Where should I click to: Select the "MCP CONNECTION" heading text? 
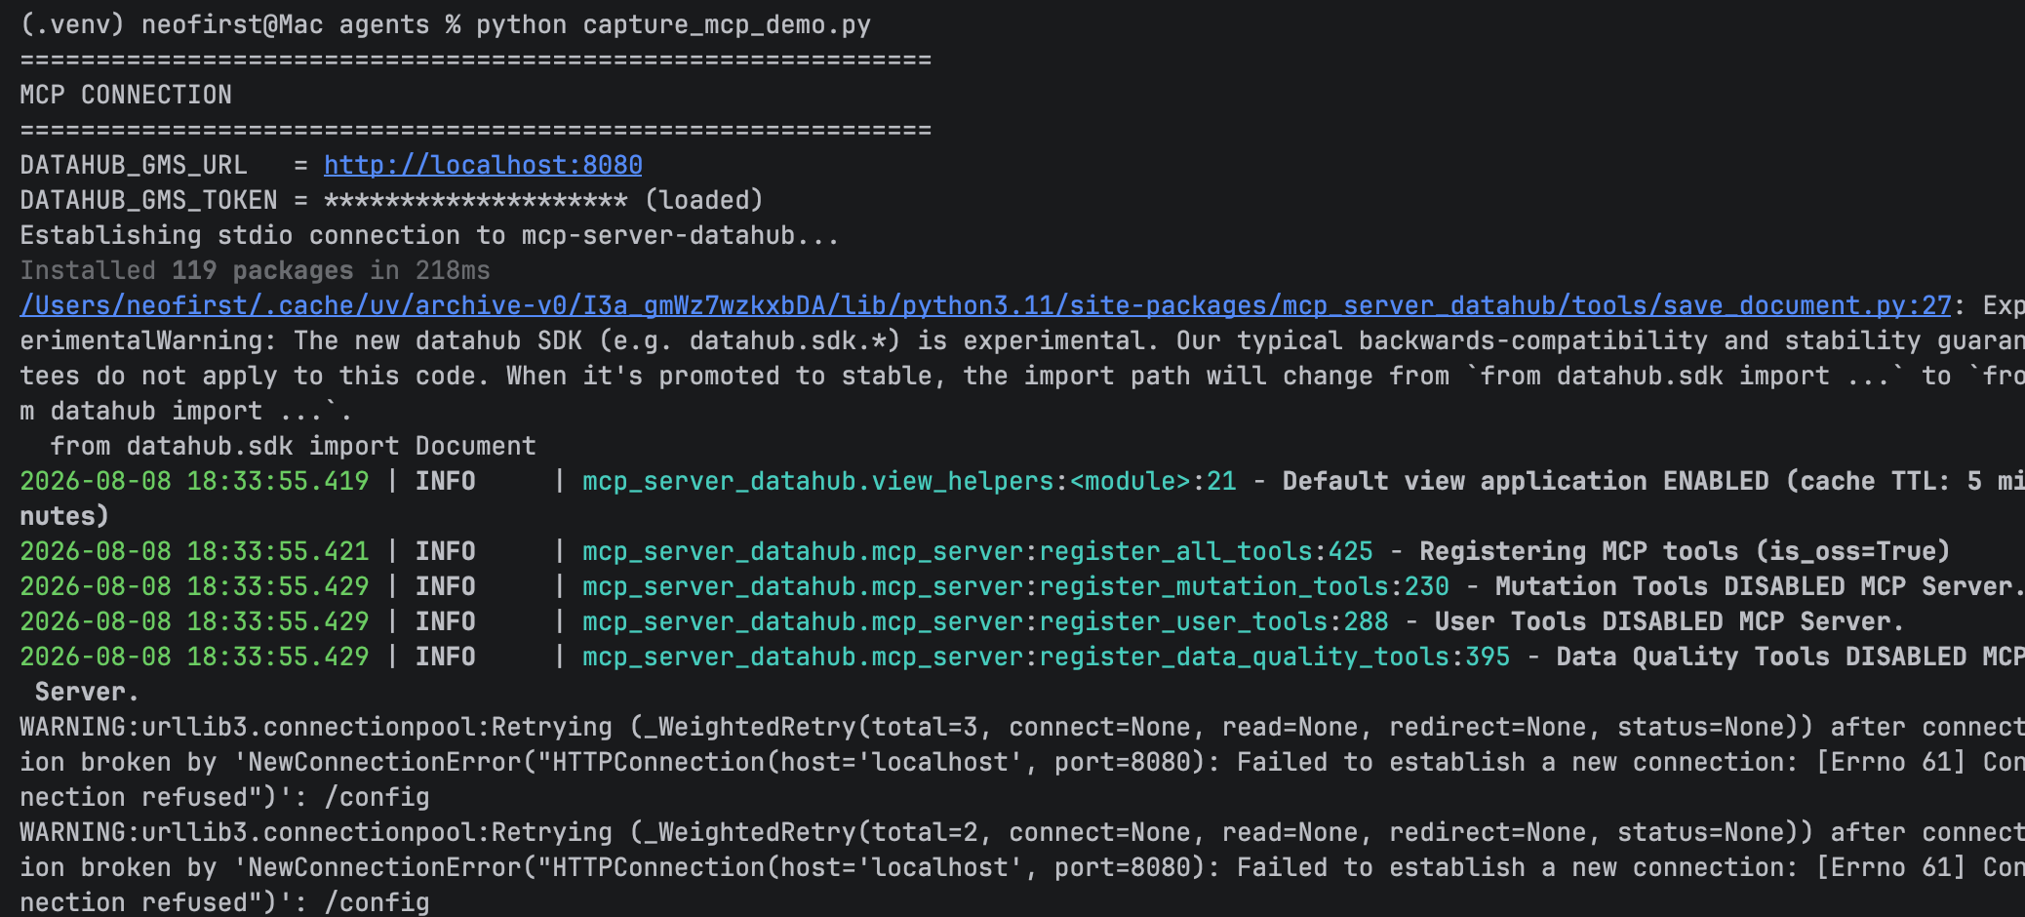click(126, 95)
